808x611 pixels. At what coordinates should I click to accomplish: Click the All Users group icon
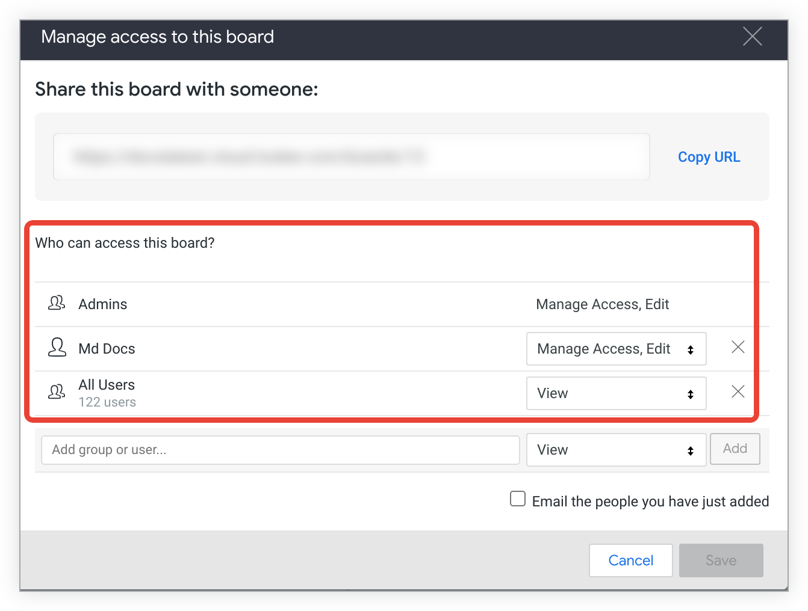[x=57, y=392]
